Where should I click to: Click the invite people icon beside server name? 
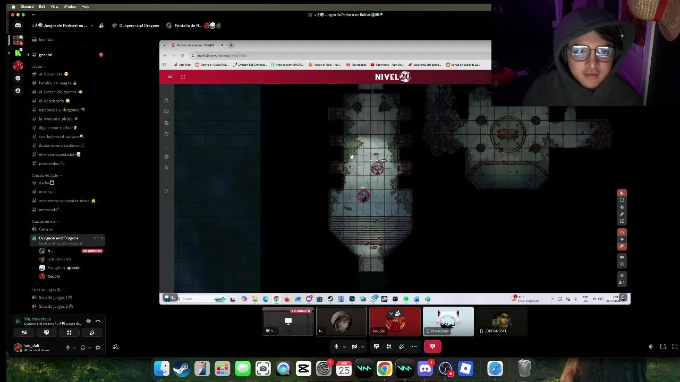pyautogui.click(x=101, y=25)
